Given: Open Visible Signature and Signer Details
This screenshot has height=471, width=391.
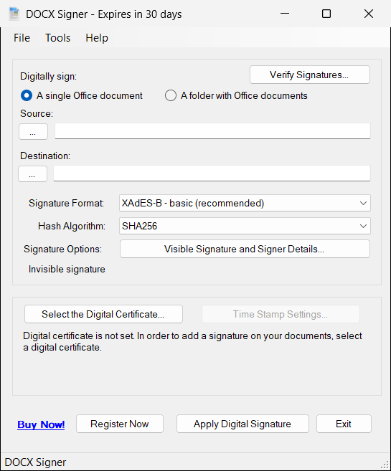Looking at the screenshot, I should 245,249.
